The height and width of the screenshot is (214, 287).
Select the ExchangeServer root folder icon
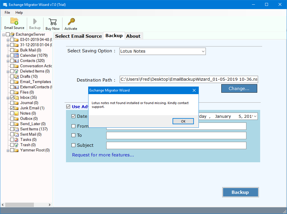pos(12,34)
